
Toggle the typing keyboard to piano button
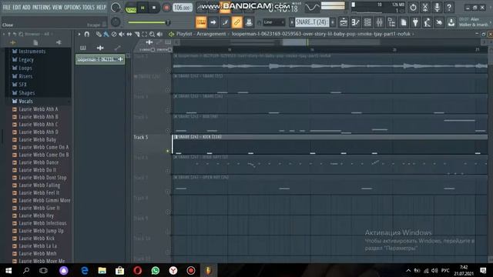pos(201,22)
